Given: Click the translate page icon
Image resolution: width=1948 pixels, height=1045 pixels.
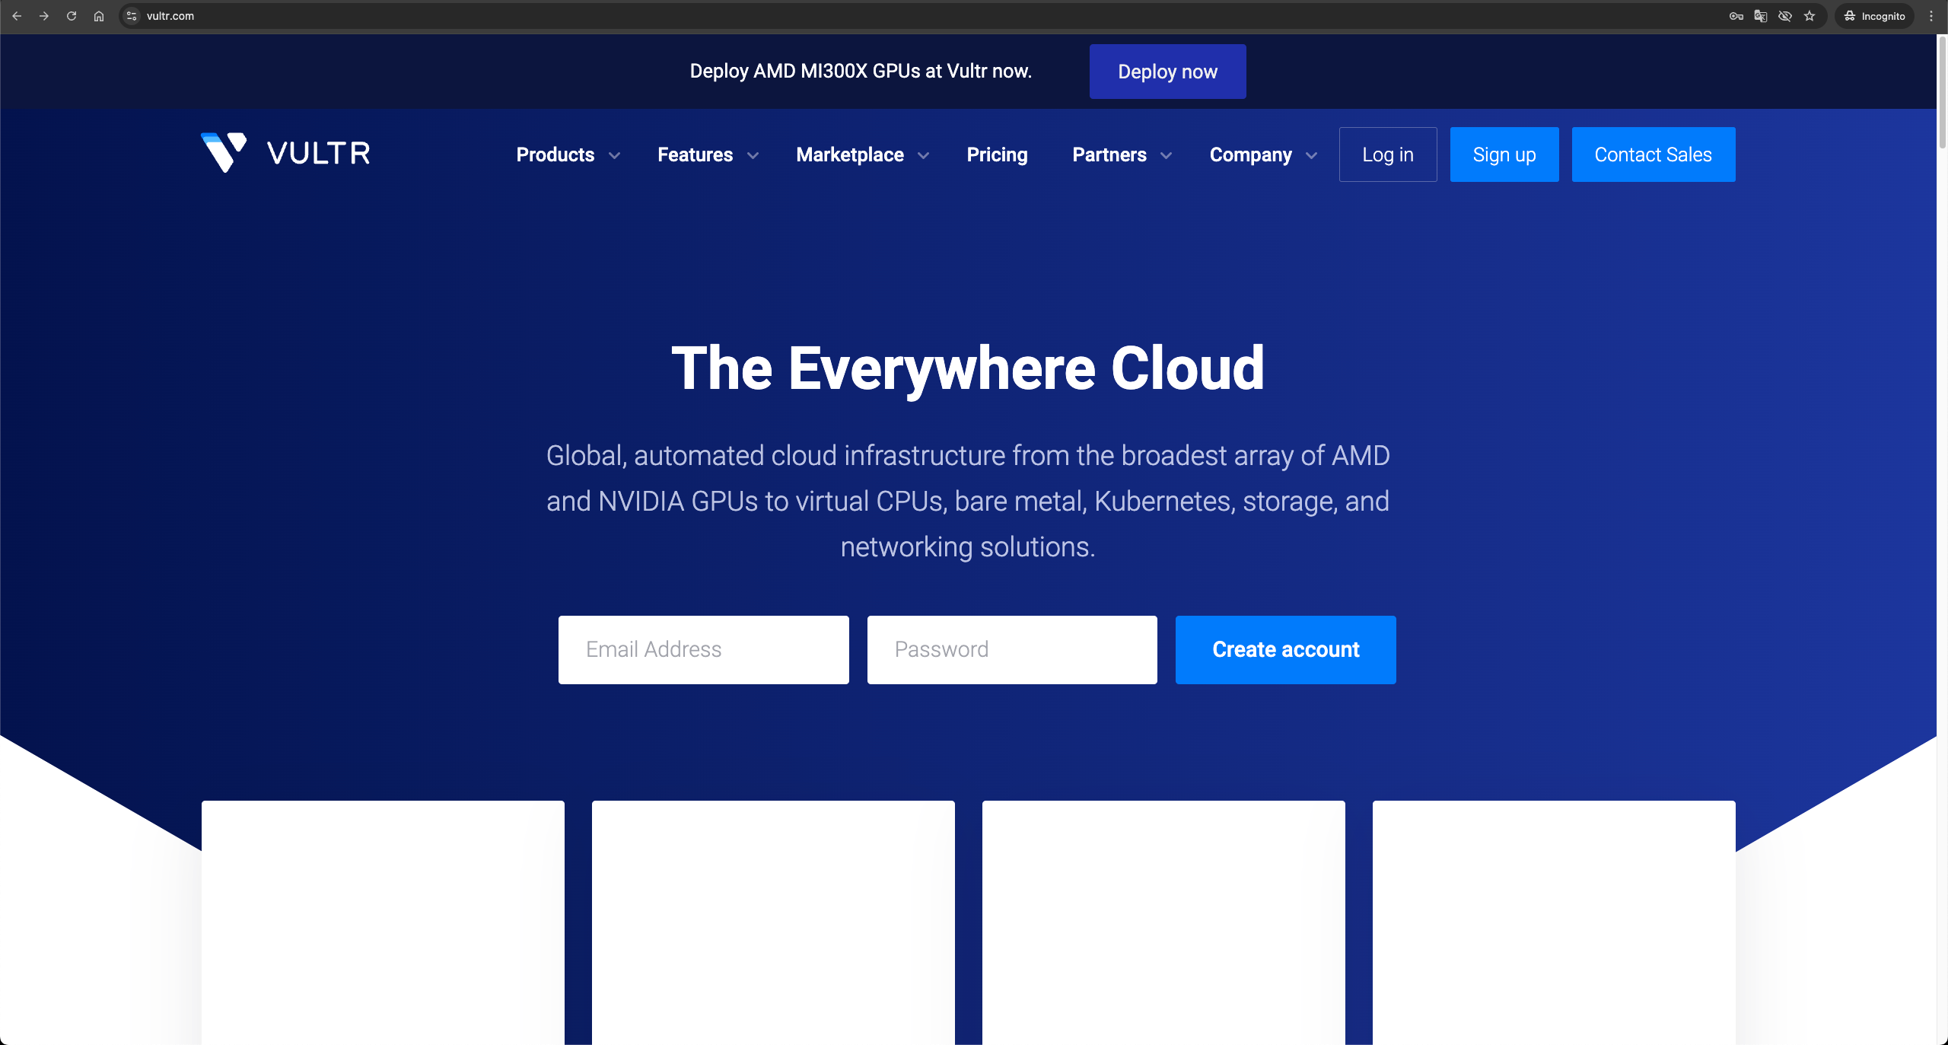Looking at the screenshot, I should pyautogui.click(x=1761, y=16).
